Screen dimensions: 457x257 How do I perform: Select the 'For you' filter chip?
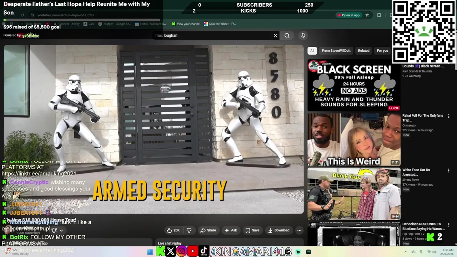382,51
